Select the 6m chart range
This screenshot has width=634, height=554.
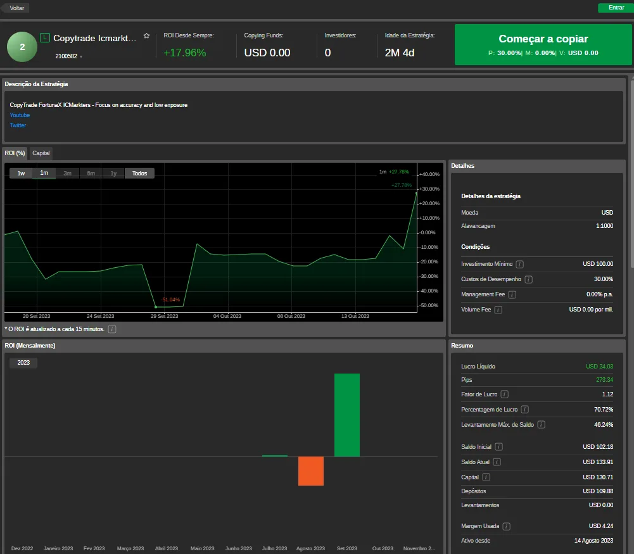coord(91,173)
